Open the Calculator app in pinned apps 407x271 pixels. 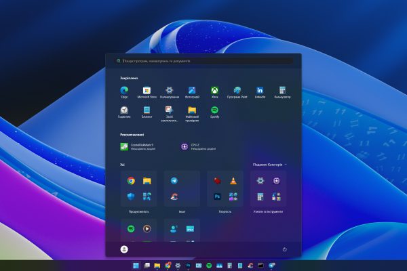point(282,91)
